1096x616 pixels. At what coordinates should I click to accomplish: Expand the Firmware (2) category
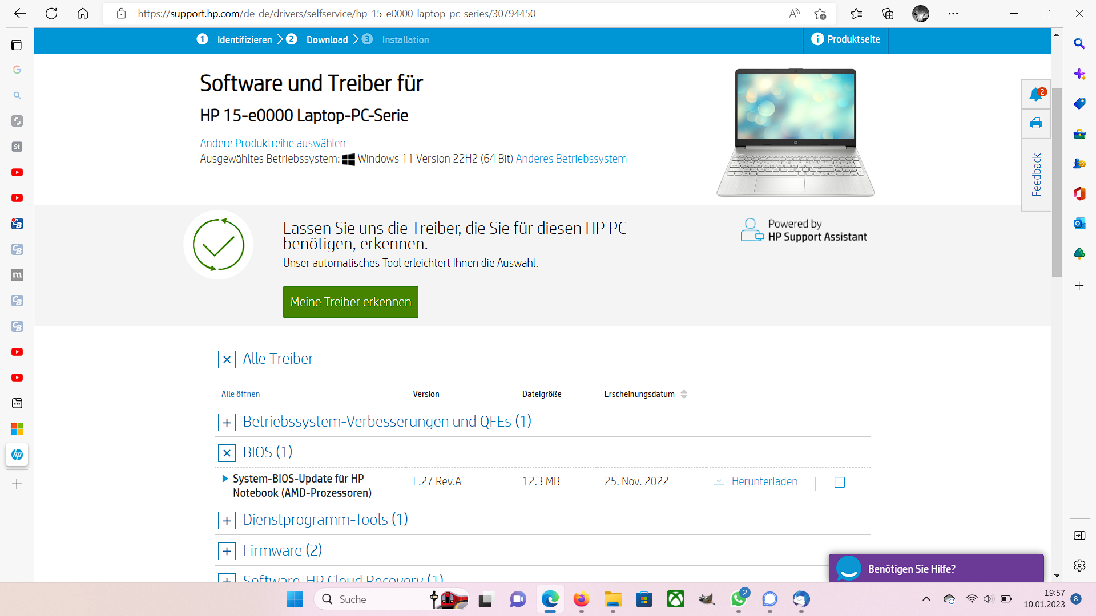point(227,552)
